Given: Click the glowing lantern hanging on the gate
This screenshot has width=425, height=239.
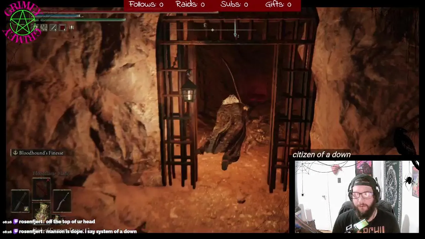Looking at the screenshot, I should coord(189,91).
